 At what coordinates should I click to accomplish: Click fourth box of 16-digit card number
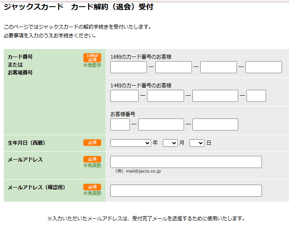(264, 67)
